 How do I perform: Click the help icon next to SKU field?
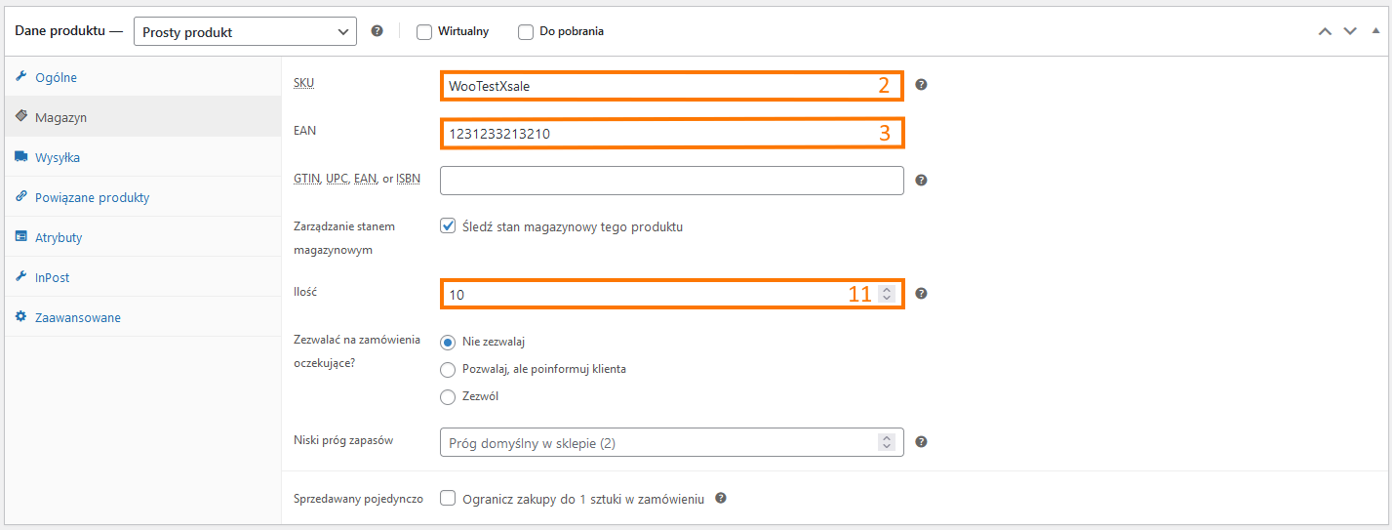tap(921, 85)
